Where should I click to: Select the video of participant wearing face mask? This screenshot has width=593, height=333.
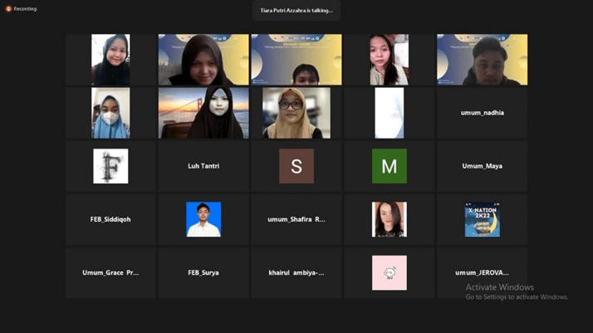point(110,113)
